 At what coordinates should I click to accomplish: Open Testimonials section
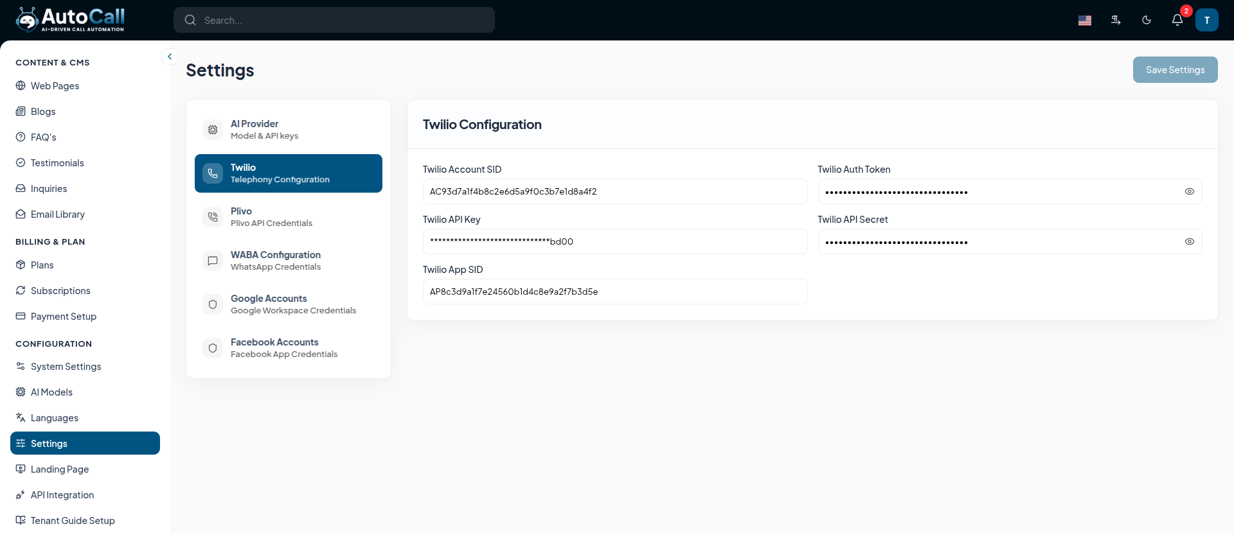[85, 162]
